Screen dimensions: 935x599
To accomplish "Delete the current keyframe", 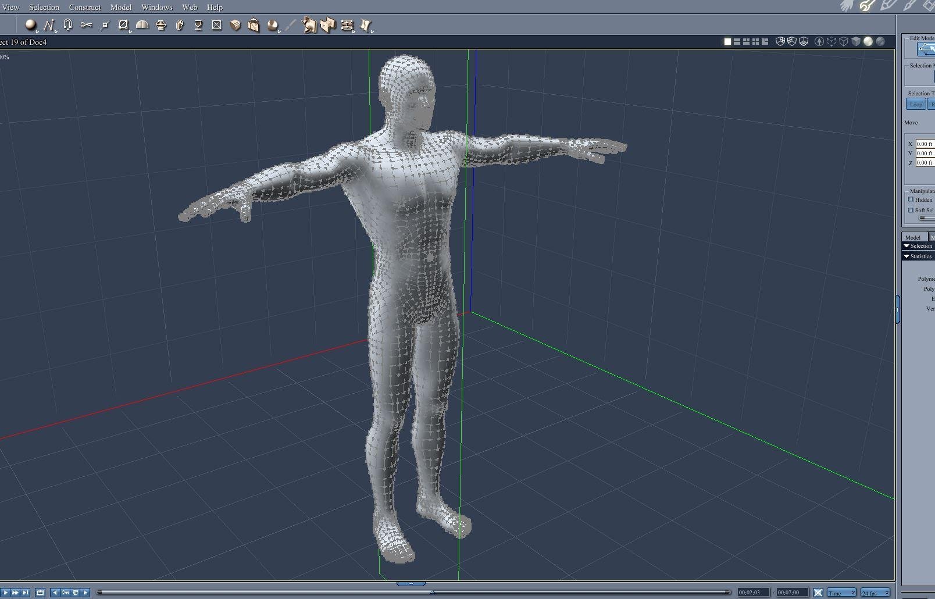I will point(76,593).
